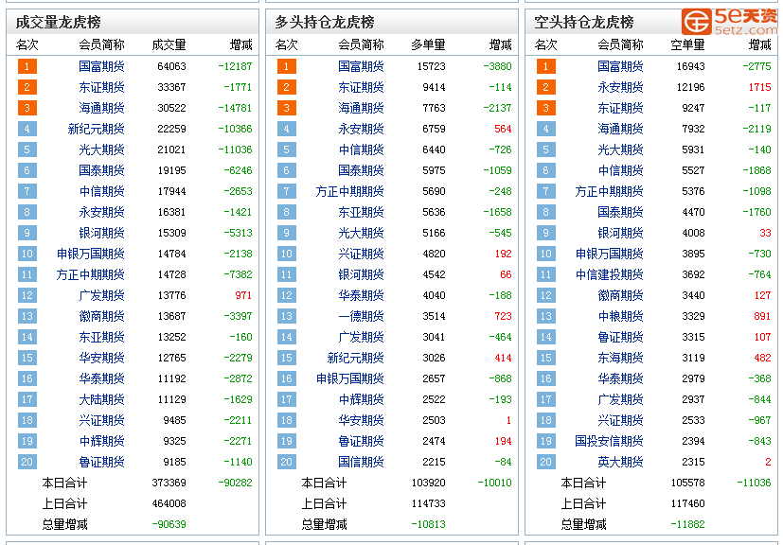Viewport: 783px width, 545px height.
Task: Open 鲁证期货 in 成交量龙虎榜
Action: (x=101, y=462)
